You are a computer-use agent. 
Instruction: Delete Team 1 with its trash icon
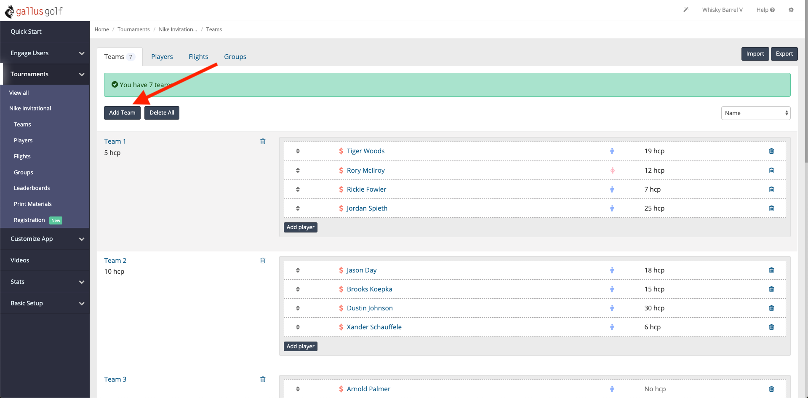(263, 142)
